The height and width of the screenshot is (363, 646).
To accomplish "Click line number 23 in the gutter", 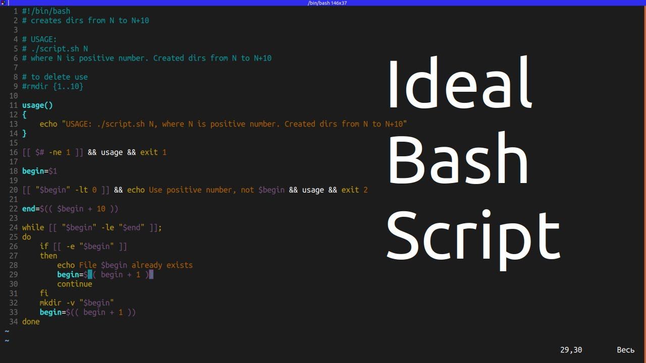I will [x=14, y=218].
